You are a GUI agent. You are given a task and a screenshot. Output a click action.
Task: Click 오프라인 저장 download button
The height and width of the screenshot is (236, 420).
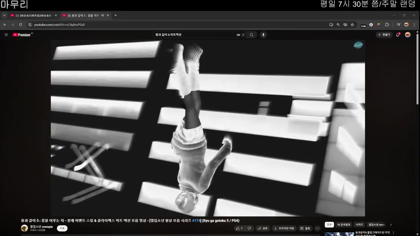click(284, 228)
